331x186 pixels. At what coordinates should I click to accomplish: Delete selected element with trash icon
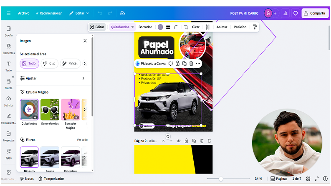point(191,64)
